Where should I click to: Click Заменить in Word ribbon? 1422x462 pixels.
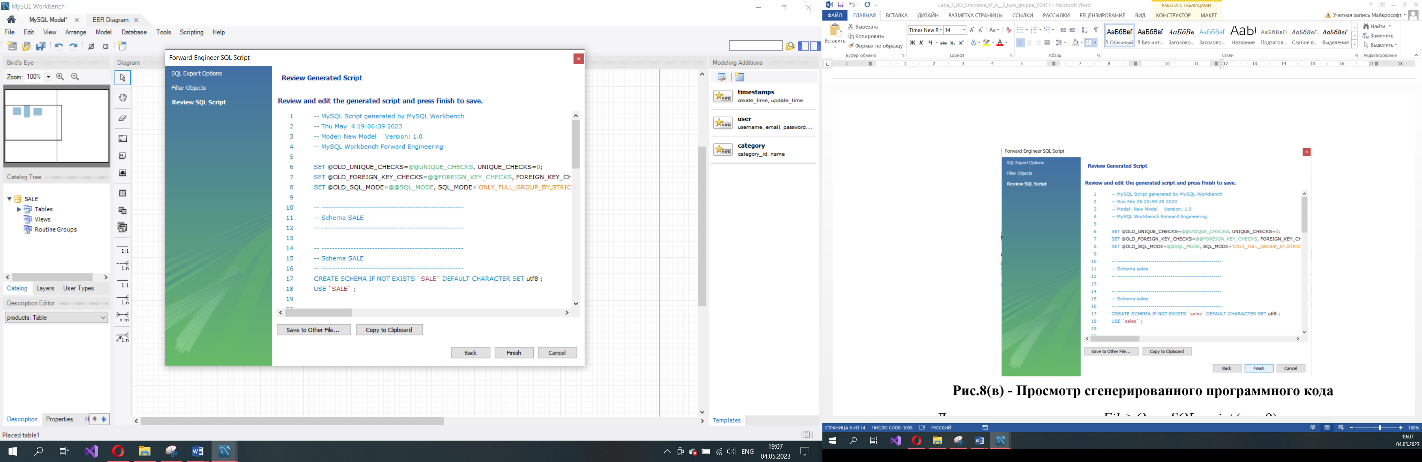[1378, 36]
